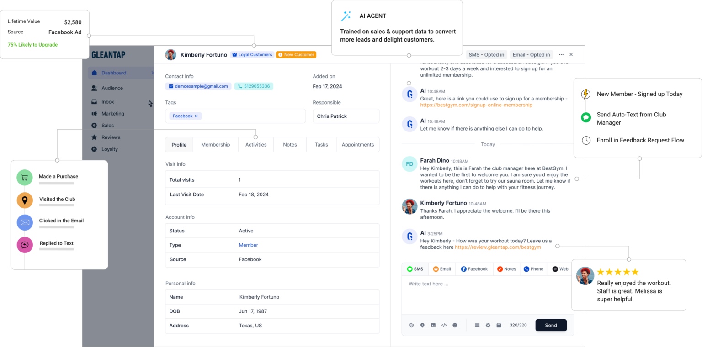Screen dimensions: 702x347
Task: Insert location with the pin icon
Action: tap(422, 325)
